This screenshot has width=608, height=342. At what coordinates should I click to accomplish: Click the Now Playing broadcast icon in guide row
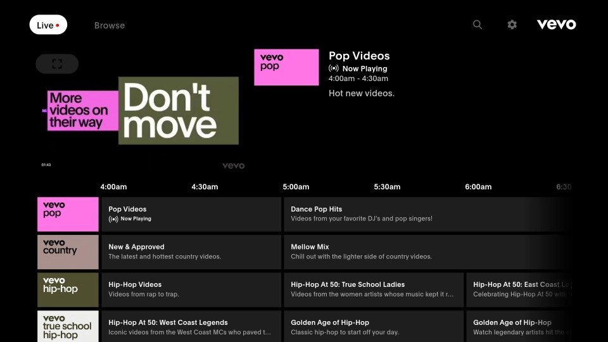pyautogui.click(x=113, y=219)
